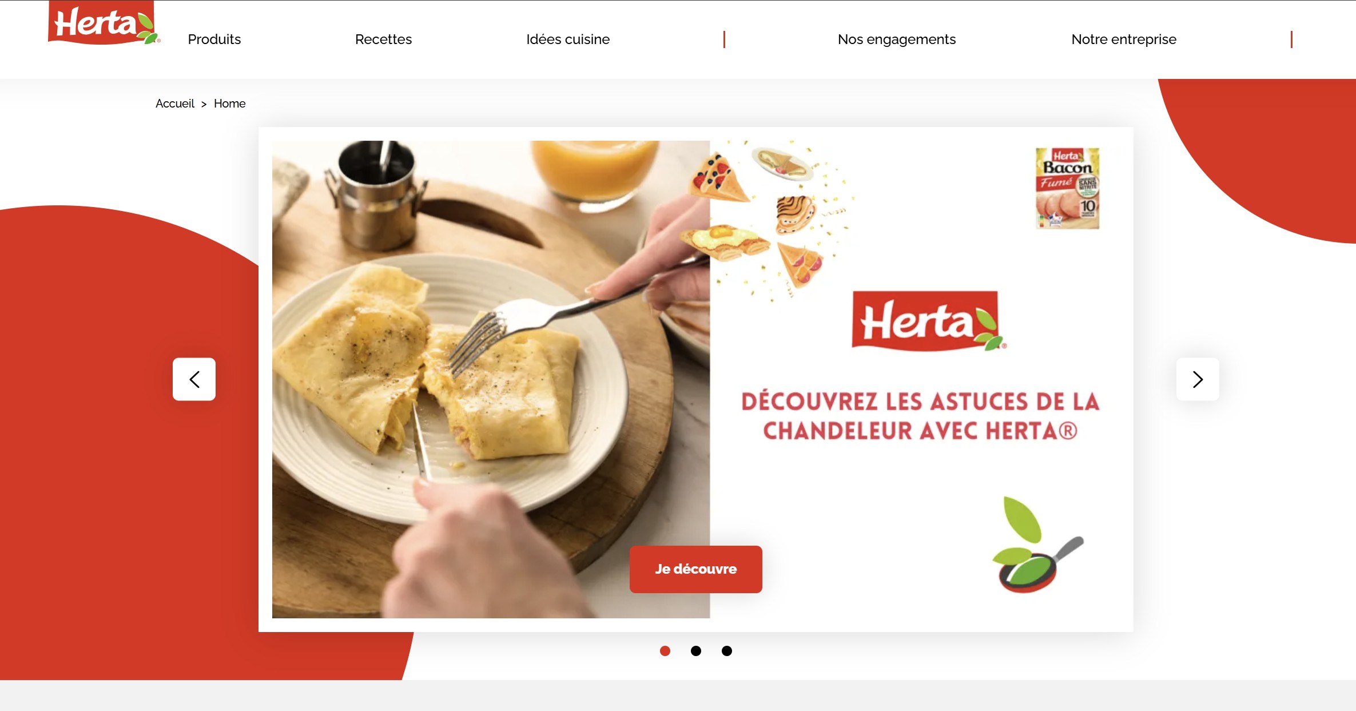Click the Herta Bacon Fumé product image

click(x=1067, y=188)
